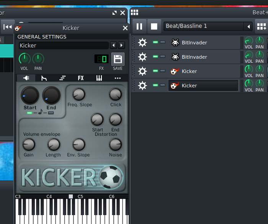The height and width of the screenshot is (224, 268).
Task: Mute the first BitInvader track
Action: click(155, 42)
